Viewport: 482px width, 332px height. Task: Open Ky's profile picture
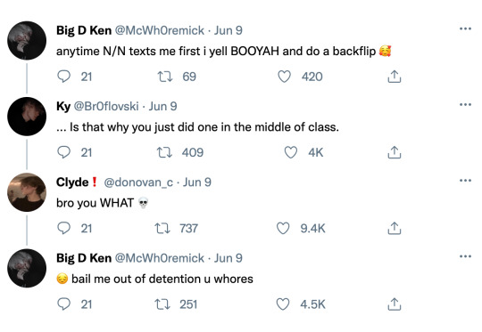point(27,117)
